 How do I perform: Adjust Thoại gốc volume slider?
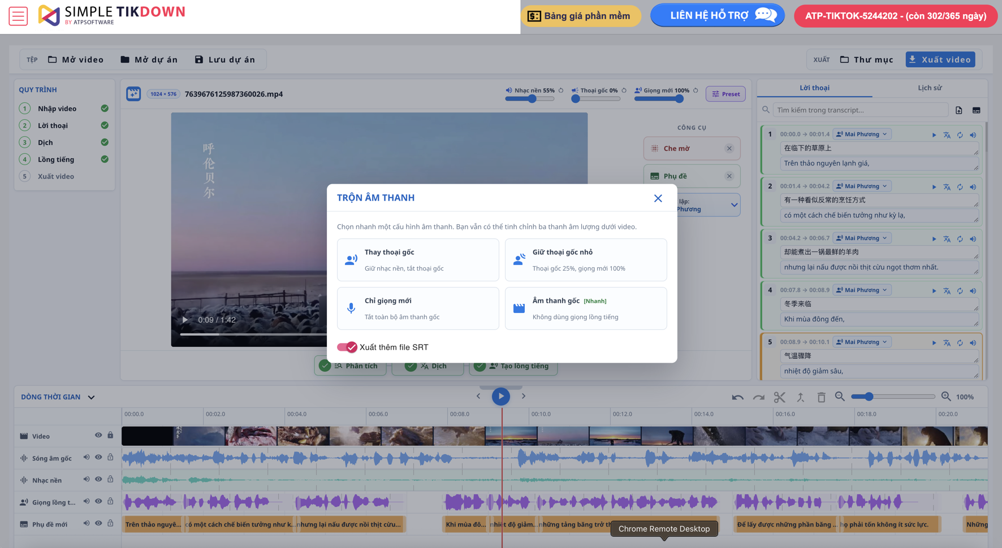click(x=596, y=99)
